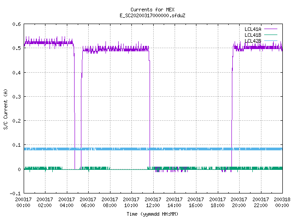The image size is (291, 218).
Task: Click the LCL41A legend label
Action: coord(253,29)
